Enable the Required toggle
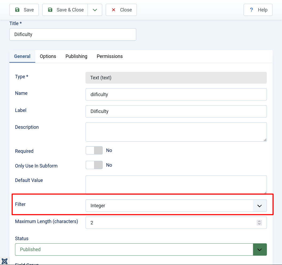Viewport: 282px width, 265px height. (94, 150)
